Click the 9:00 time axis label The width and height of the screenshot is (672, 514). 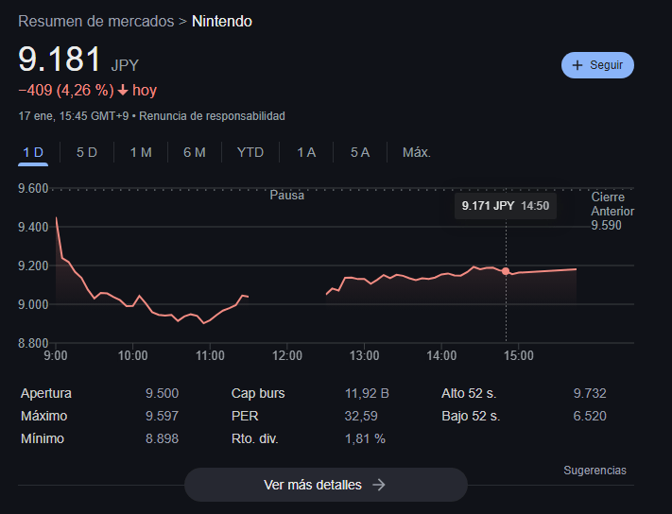click(x=56, y=355)
